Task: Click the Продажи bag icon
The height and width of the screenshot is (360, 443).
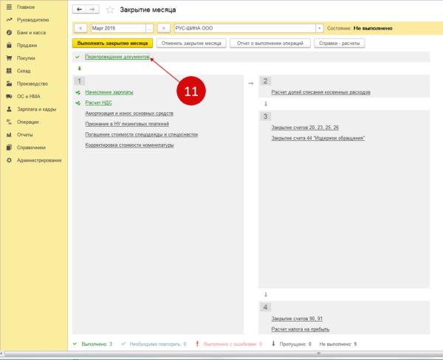Action: 9,45
